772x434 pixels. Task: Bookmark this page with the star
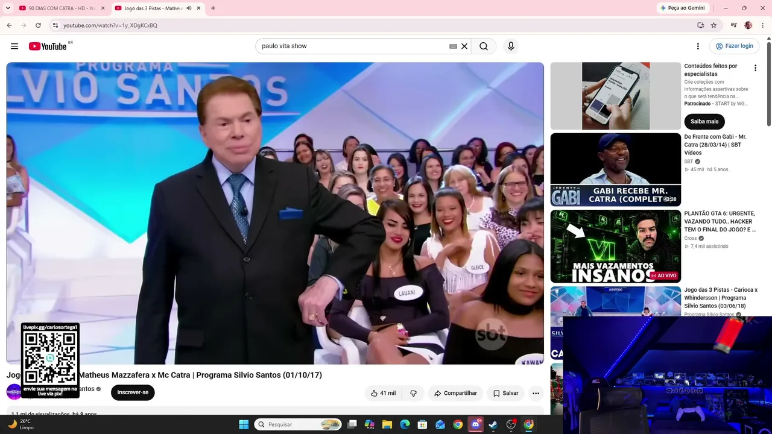(x=713, y=25)
